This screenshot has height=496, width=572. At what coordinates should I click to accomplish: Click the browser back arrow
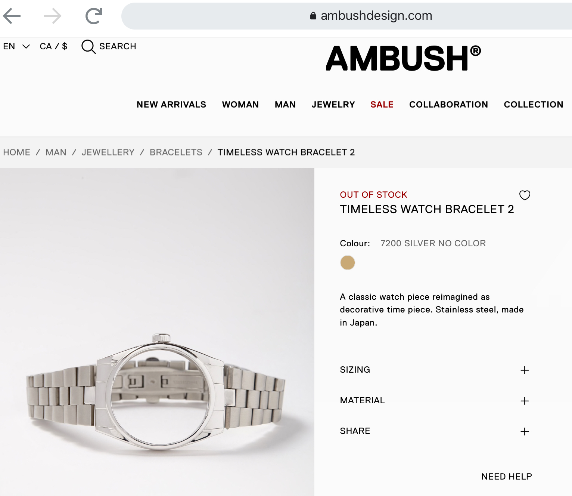12,16
